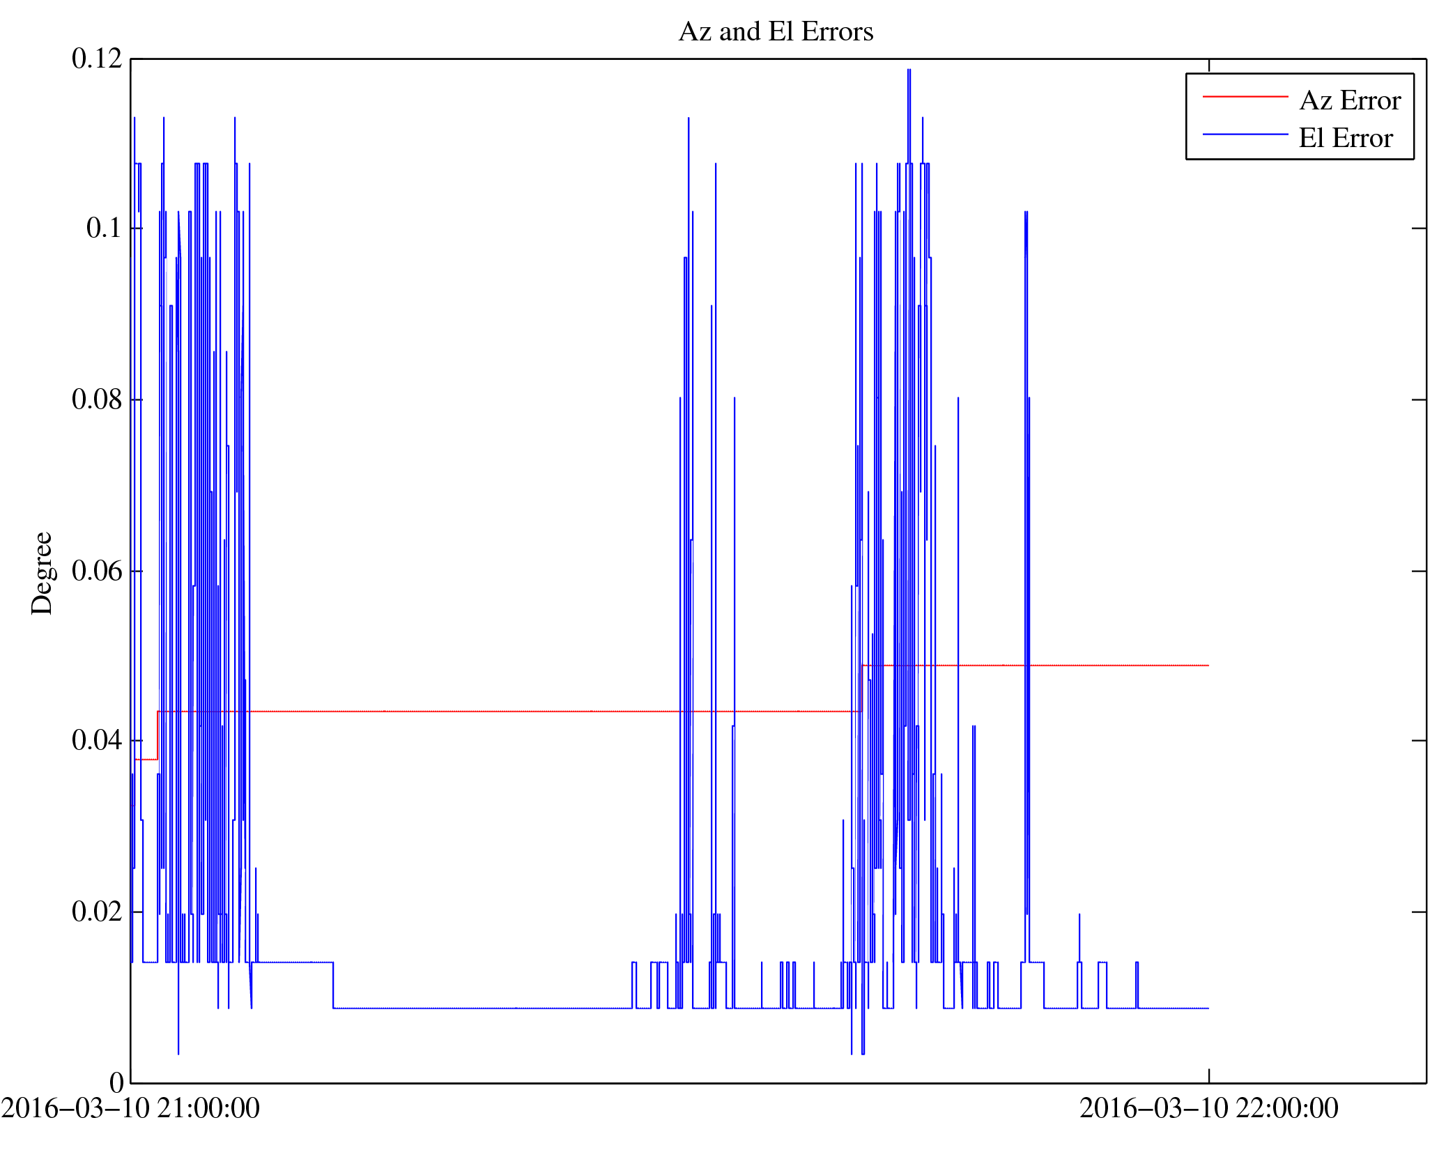This screenshot has height=1173, width=1446.
Task: Click the '2016-03-10 21:00:00' x-axis label
Action: click(x=130, y=1108)
